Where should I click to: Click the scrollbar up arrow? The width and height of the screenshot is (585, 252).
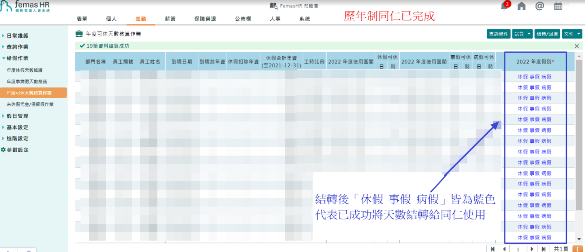[579, 56]
